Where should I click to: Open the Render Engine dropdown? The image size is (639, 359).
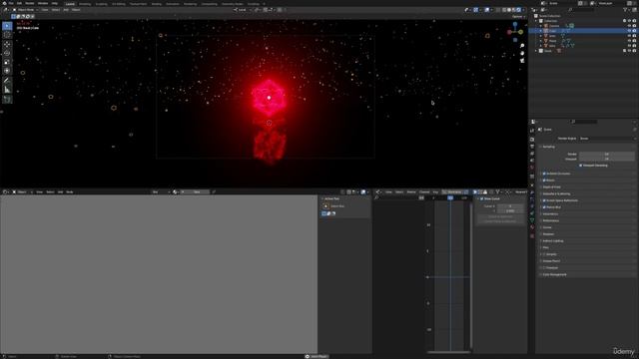click(x=607, y=139)
